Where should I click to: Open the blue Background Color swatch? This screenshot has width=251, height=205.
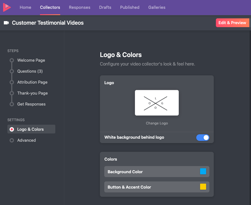[x=203, y=172]
